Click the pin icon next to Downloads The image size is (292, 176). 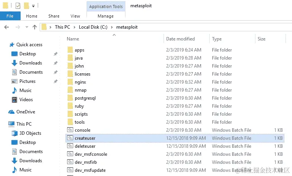click(x=56, y=63)
